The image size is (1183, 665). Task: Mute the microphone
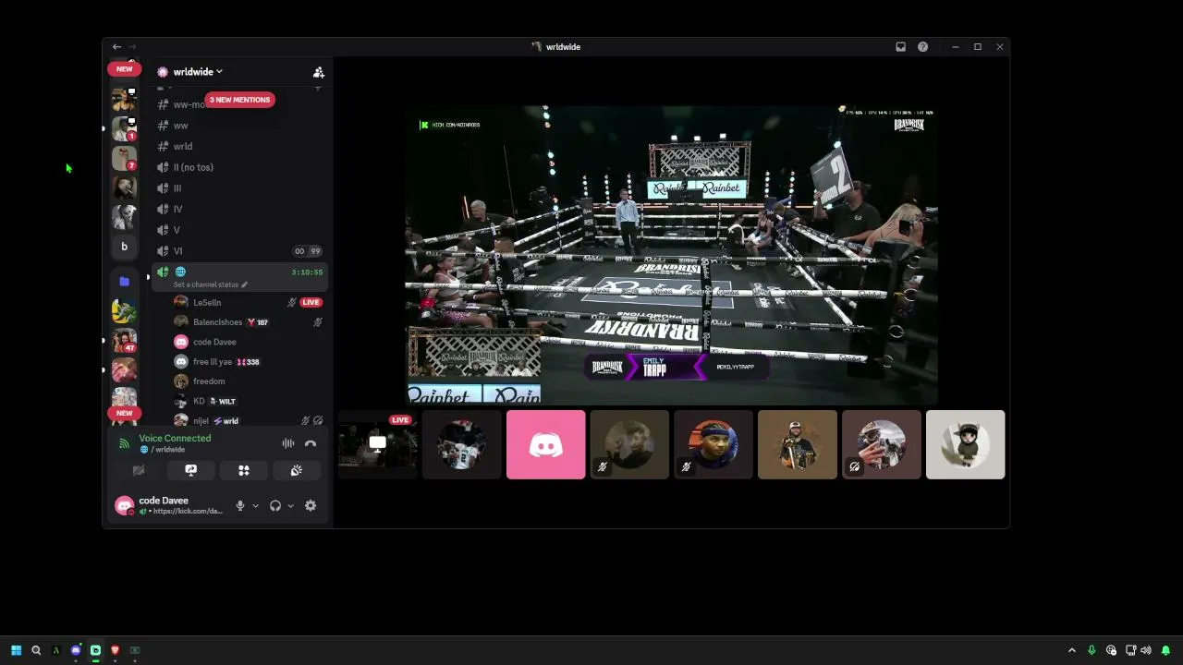pyautogui.click(x=240, y=505)
